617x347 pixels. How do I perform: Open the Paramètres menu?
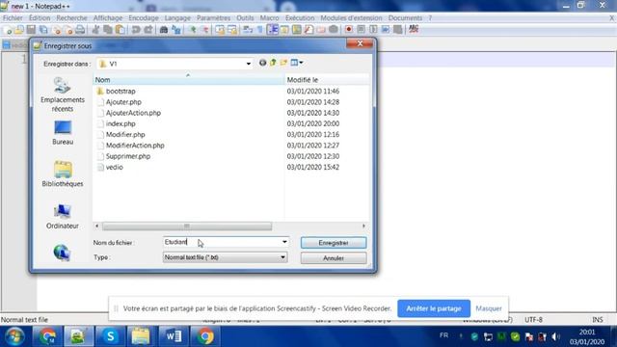pos(214,18)
